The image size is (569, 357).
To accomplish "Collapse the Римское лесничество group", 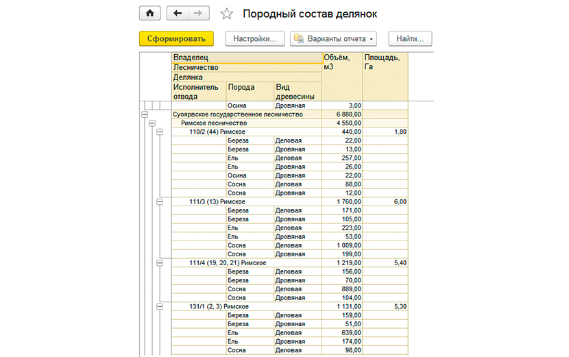I will point(152,123).
